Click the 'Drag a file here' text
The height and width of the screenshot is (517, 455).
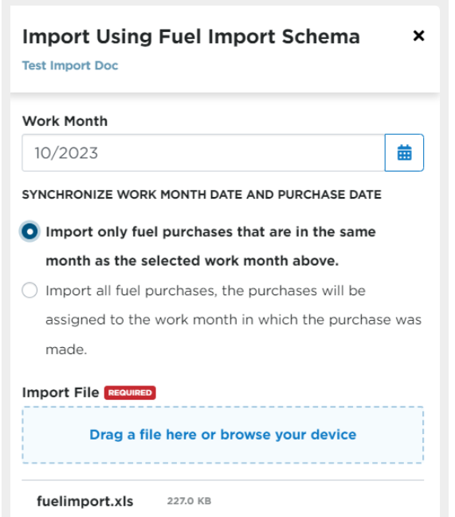click(x=143, y=435)
